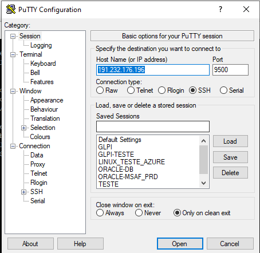Collapse the Session tree node
This screenshot has width=260, height=253.
[x=13, y=36]
